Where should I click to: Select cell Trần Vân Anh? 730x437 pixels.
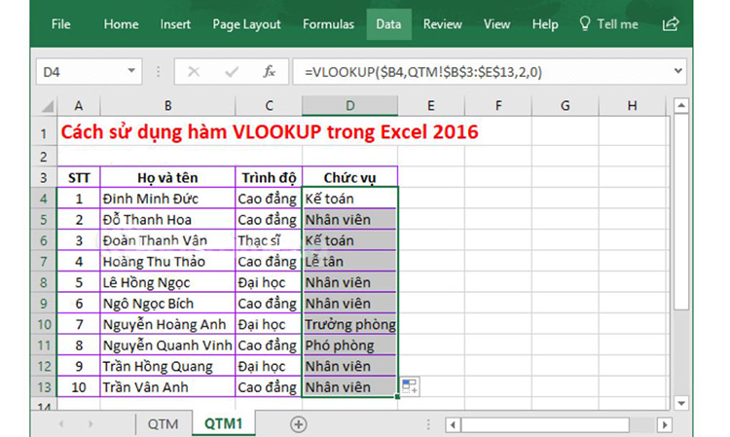click(x=167, y=387)
